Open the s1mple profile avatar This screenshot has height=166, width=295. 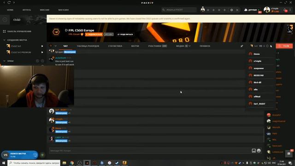pyautogui.click(x=266, y=10)
